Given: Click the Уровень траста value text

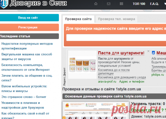Looking at the screenshot, I should pyautogui.click(x=148, y=104).
